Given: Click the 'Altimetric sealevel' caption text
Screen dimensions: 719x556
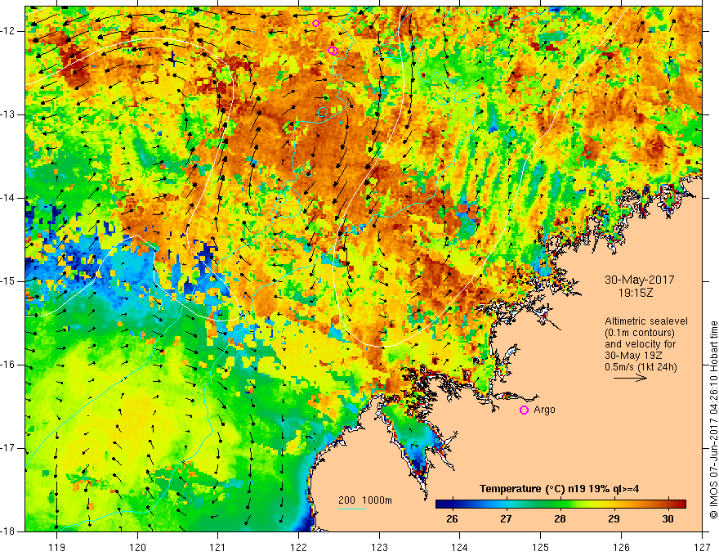Looking at the screenshot, I should (646, 321).
